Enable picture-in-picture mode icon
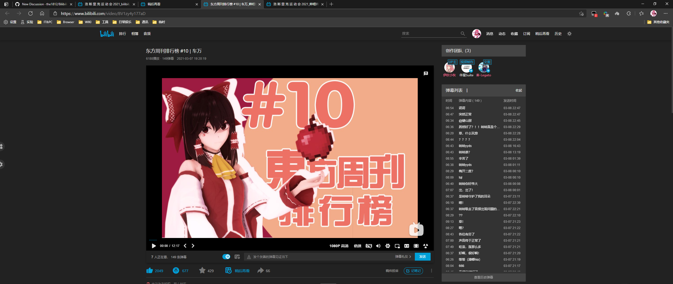The height and width of the screenshot is (284, 673). [x=397, y=246]
